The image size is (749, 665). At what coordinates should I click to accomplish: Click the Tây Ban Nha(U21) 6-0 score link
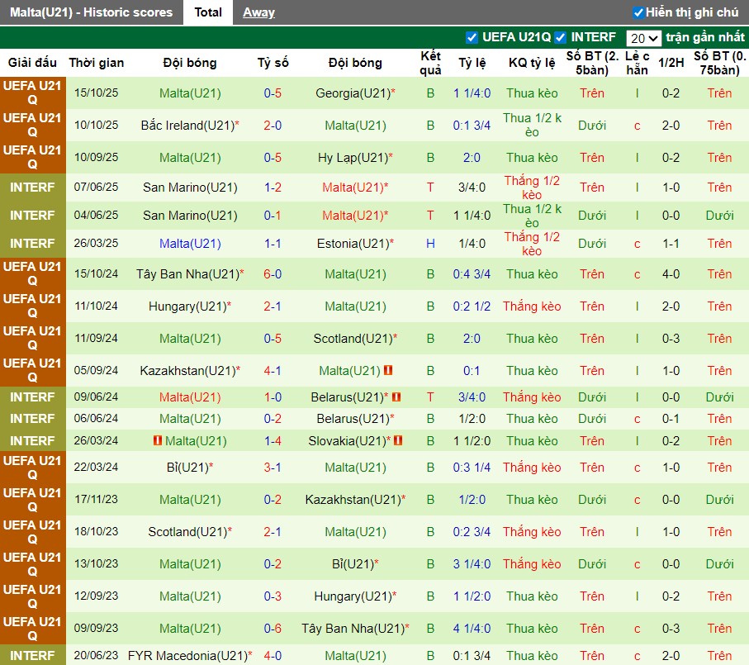point(273,274)
